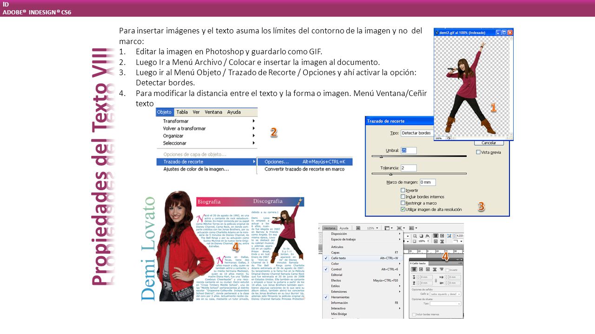This screenshot has width=595, height=334.
Task: Adjust the Umbral slider in Trazado de recorte
Action: [x=381, y=156]
